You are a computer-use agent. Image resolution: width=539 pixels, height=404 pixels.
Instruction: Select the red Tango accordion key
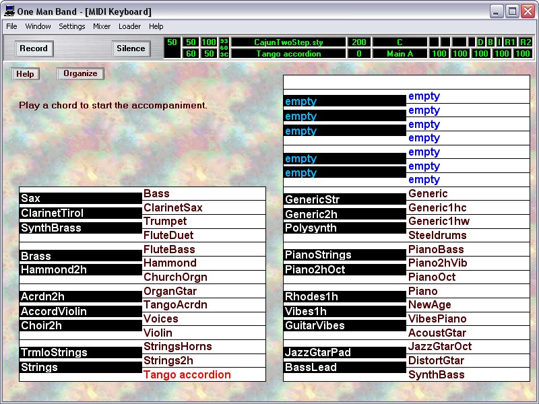[x=204, y=374]
